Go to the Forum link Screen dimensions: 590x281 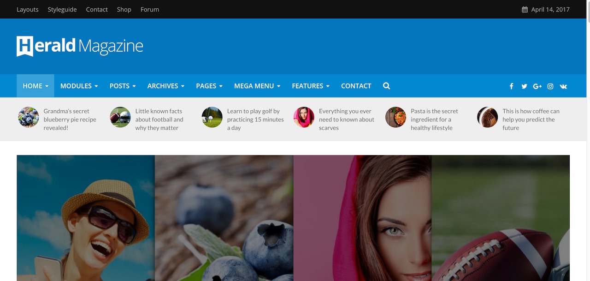pos(150,9)
